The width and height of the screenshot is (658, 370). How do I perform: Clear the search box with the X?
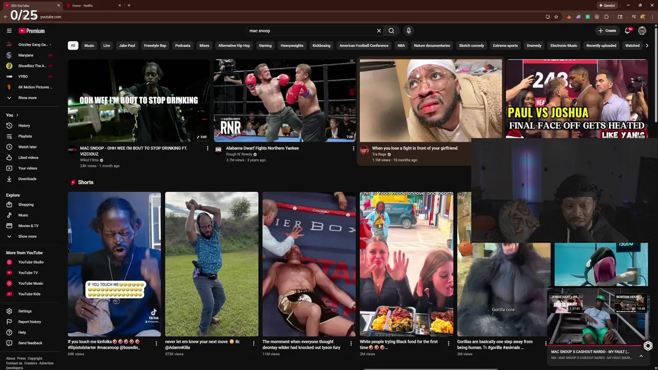tap(379, 31)
